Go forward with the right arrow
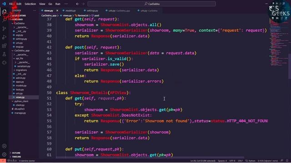This screenshot has height=163, width=291. (x=83, y=4)
